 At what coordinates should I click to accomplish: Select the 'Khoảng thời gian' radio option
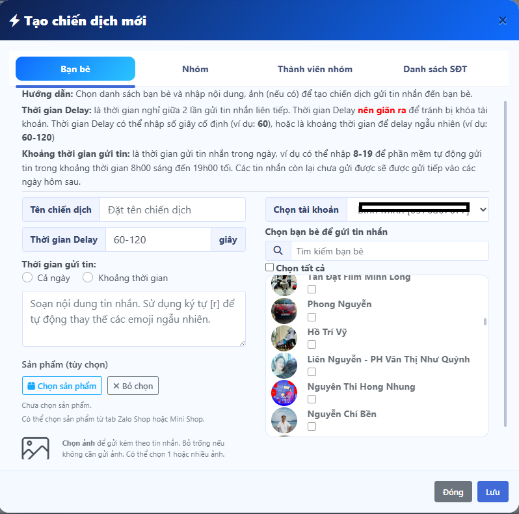[88, 278]
